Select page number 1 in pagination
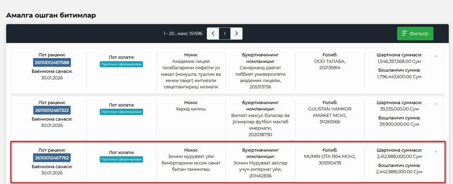Image resolution: width=453 pixels, height=184 pixels. pos(225,34)
